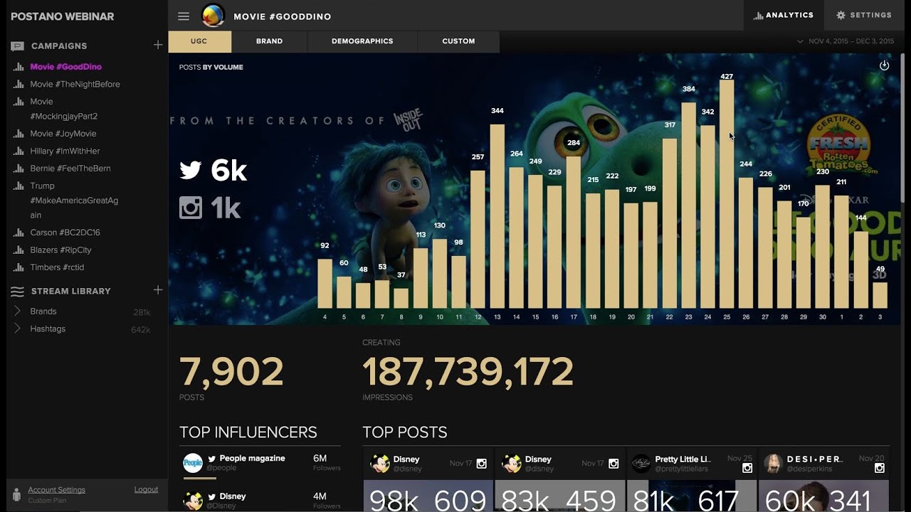This screenshot has width=911, height=512.
Task: Click the Movie #GoodDino campaign logo
Action: coord(213,16)
